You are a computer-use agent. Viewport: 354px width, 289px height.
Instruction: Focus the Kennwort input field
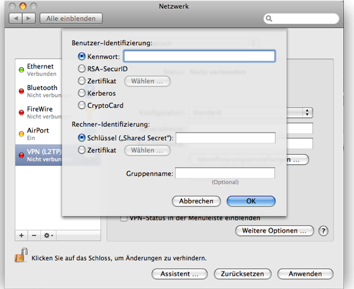click(x=199, y=56)
